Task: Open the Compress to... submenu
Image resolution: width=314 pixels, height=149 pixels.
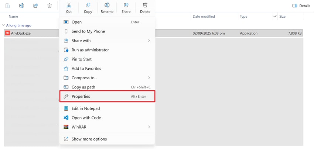Action: pyautogui.click(x=107, y=78)
